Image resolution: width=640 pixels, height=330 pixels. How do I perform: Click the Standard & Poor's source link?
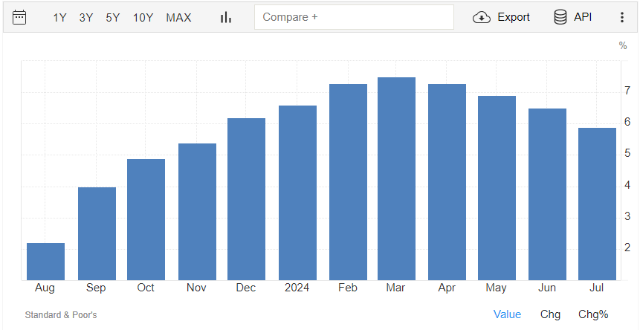(x=61, y=315)
